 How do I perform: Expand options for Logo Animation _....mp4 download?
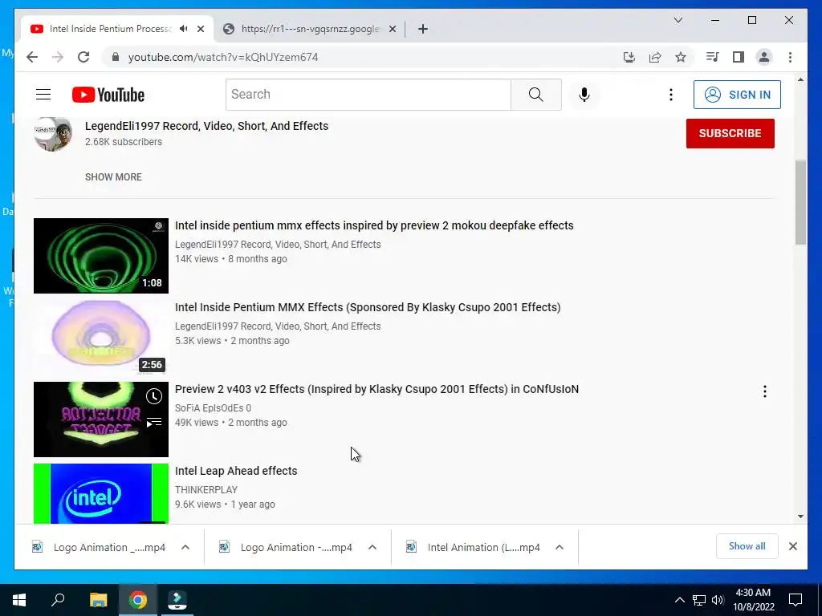[185, 547]
